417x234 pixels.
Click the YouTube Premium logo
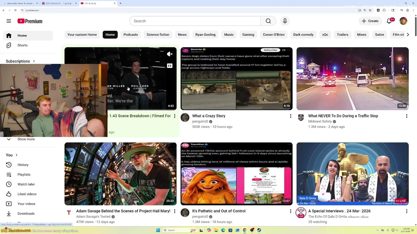[30, 21]
